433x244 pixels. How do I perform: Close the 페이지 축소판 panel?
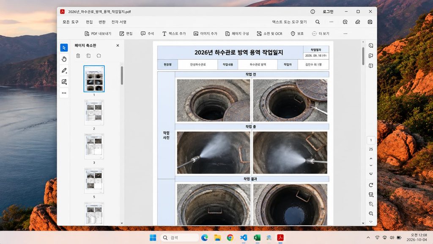pos(118,45)
